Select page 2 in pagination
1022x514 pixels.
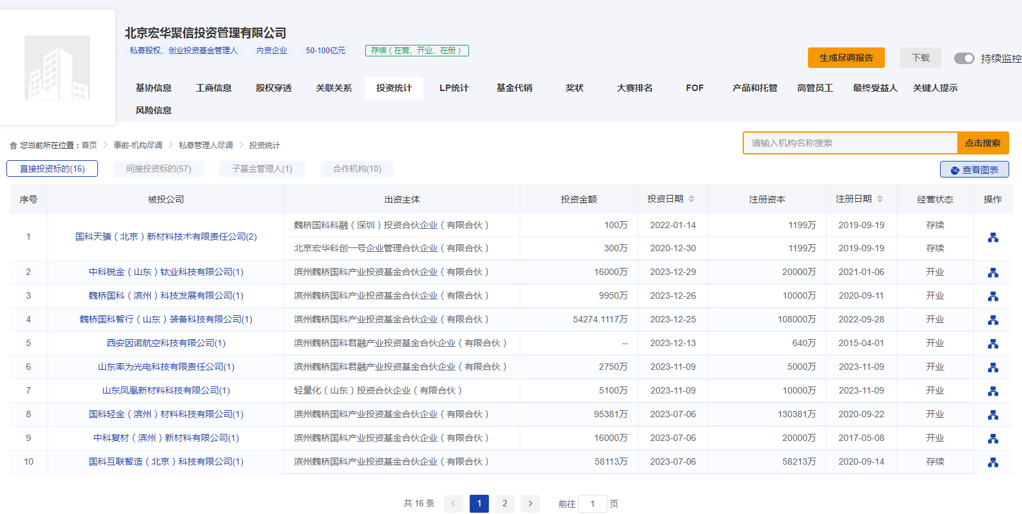(x=504, y=504)
